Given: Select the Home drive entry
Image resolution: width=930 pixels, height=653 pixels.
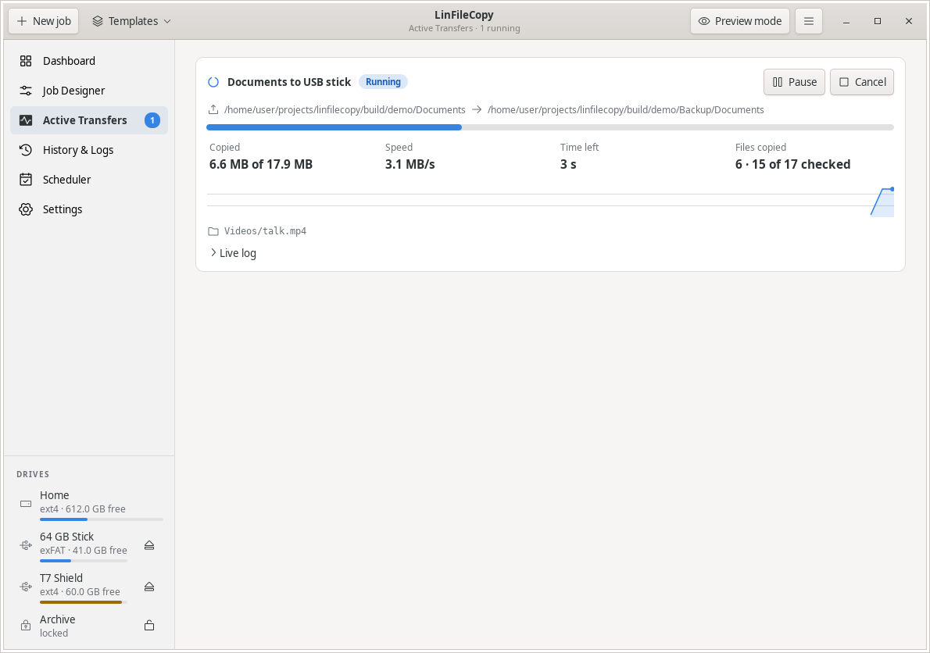Looking at the screenshot, I should (x=89, y=504).
